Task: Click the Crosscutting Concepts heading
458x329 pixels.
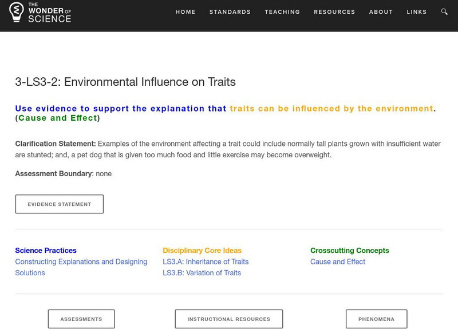Action: click(x=349, y=251)
